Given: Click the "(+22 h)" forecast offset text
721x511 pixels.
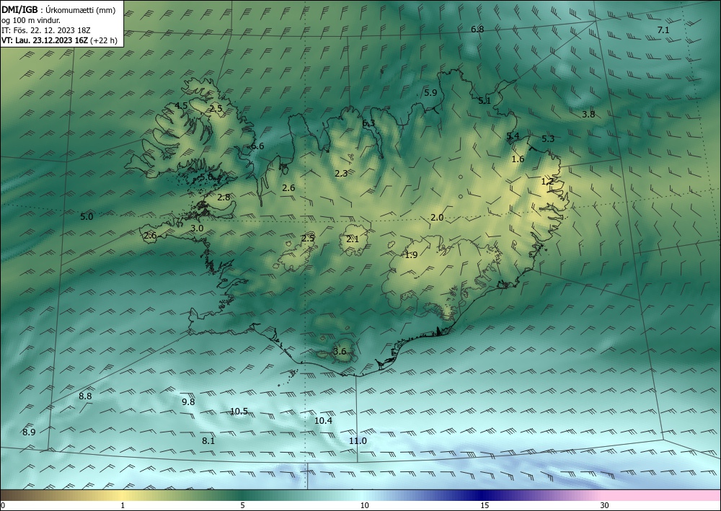Looking at the screenshot, I should coord(104,40).
